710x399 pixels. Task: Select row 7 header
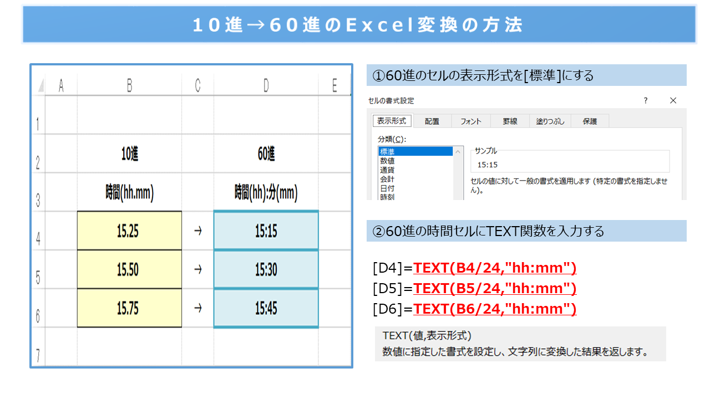pos(38,347)
